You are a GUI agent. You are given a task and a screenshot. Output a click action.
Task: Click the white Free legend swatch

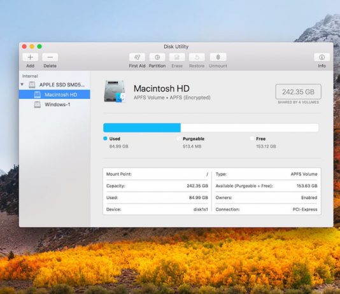click(x=251, y=139)
